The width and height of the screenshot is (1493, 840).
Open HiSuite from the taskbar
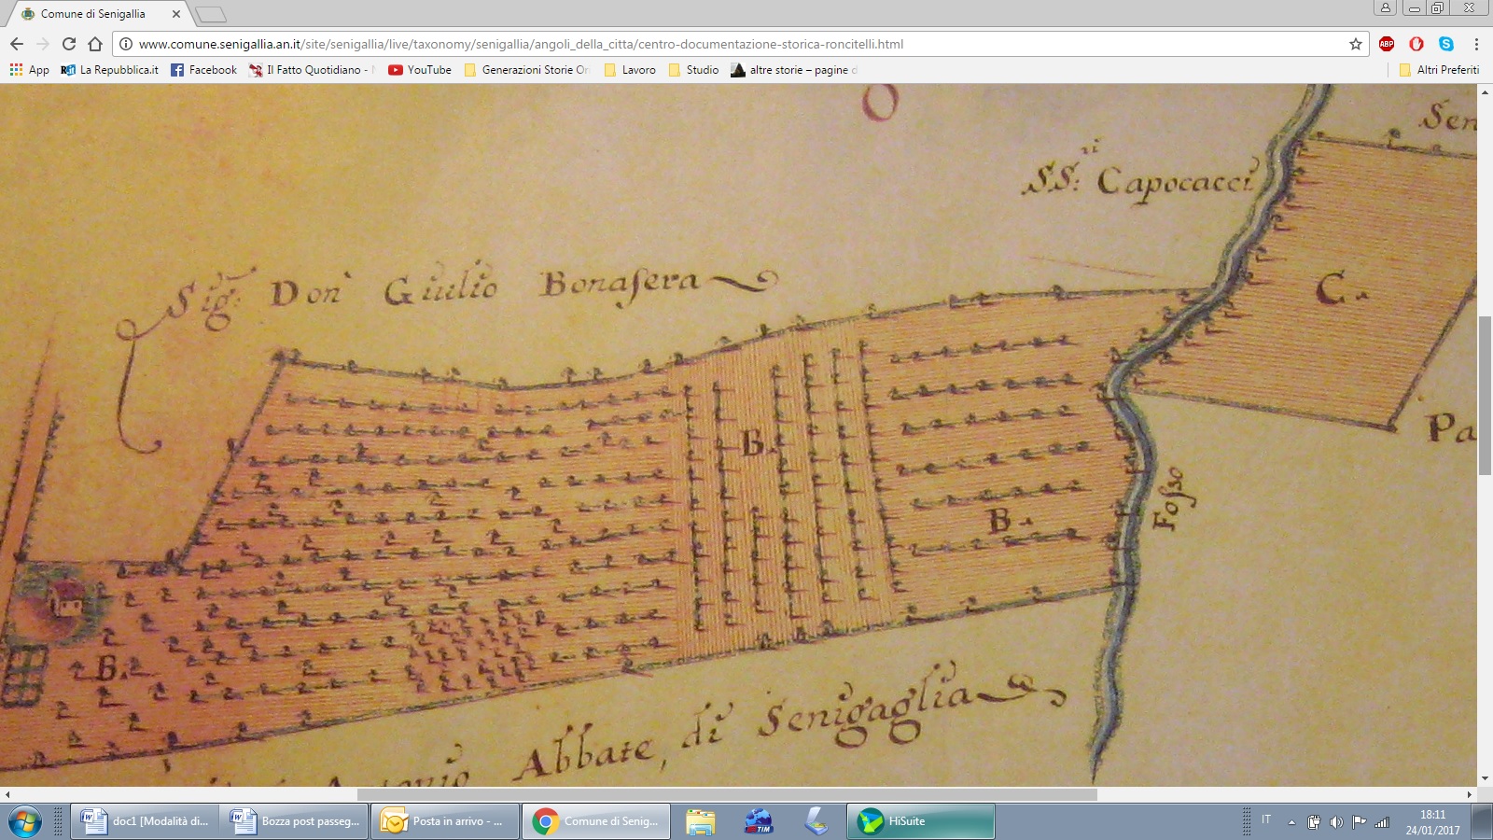(920, 821)
